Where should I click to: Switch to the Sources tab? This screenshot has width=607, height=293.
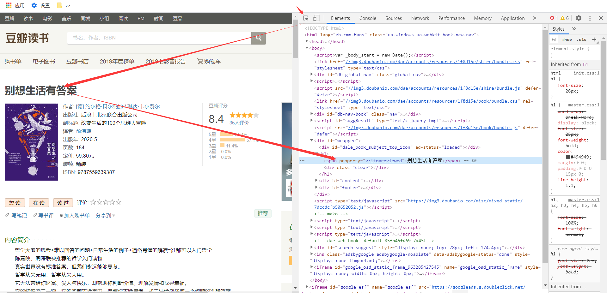pos(394,18)
